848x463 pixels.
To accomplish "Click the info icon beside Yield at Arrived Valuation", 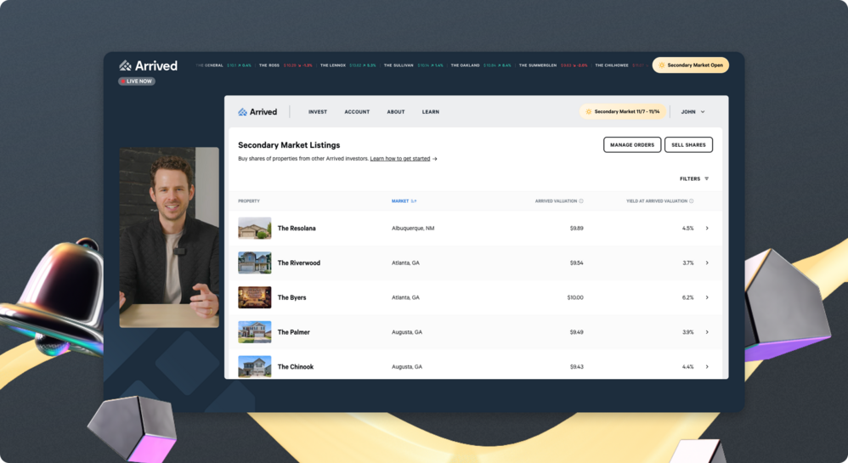I will coord(692,201).
